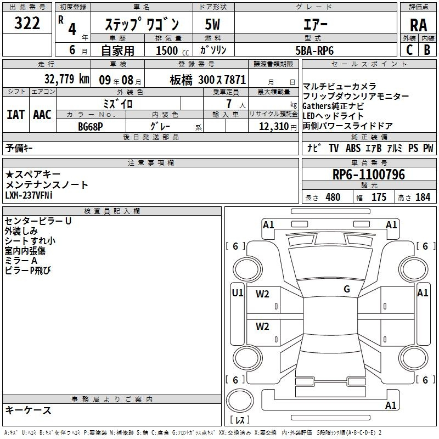This screenshot has height=439, width=439.
Task: Select the RA evaluation score box
Action: (418, 23)
